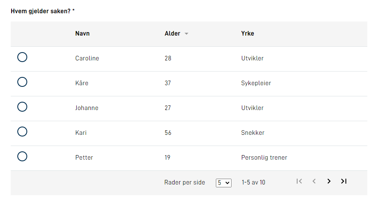Viewport: 383px width, 201px height.
Task: Open the rows per page dropdown
Action: (x=224, y=182)
